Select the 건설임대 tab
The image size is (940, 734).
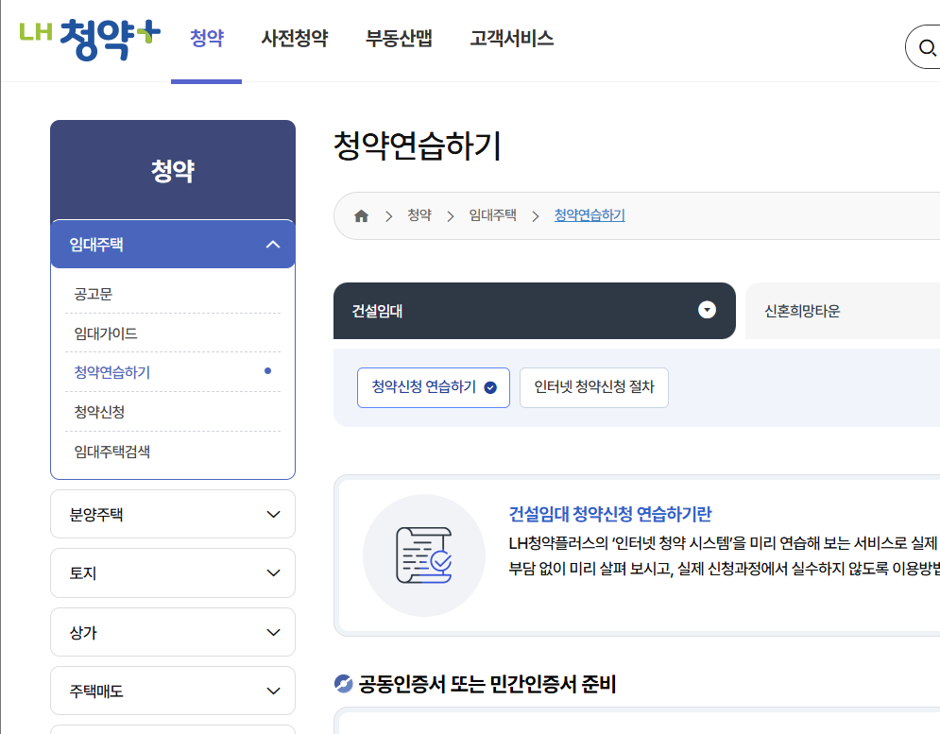[534, 311]
